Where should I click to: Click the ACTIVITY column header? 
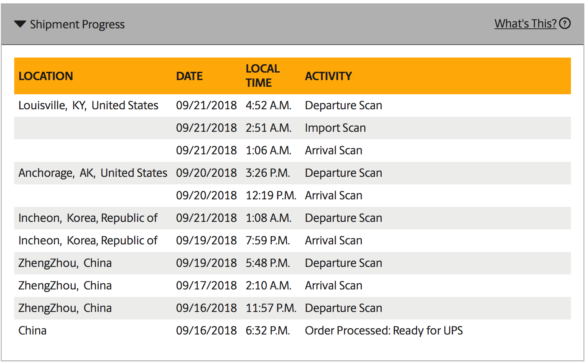329,76
